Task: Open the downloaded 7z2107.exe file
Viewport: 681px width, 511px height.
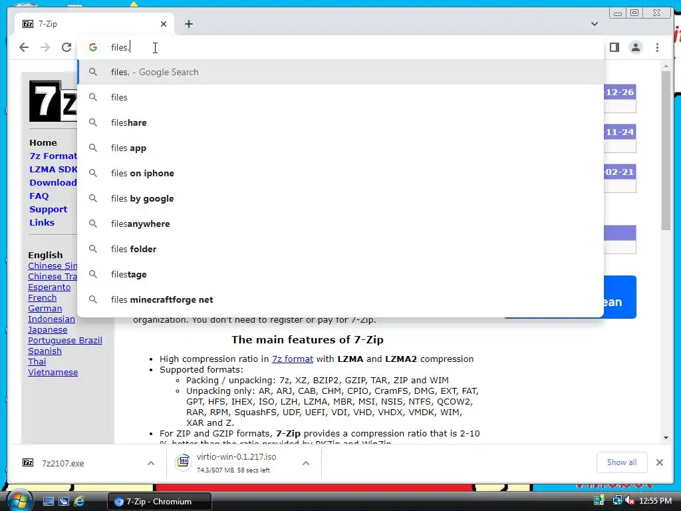Action: click(63, 463)
